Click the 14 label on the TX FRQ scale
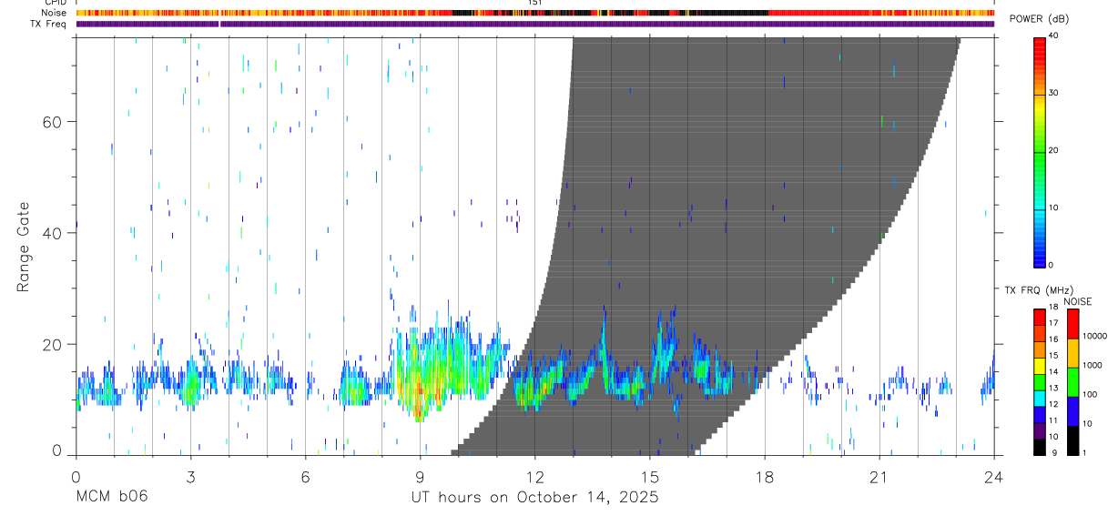Image resolution: width=1118 pixels, height=516 pixels. coord(1053,371)
